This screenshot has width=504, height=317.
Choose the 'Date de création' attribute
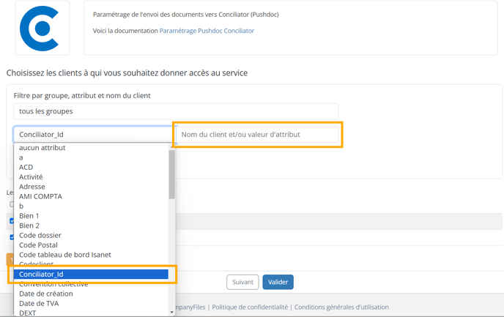pyautogui.click(x=91, y=294)
